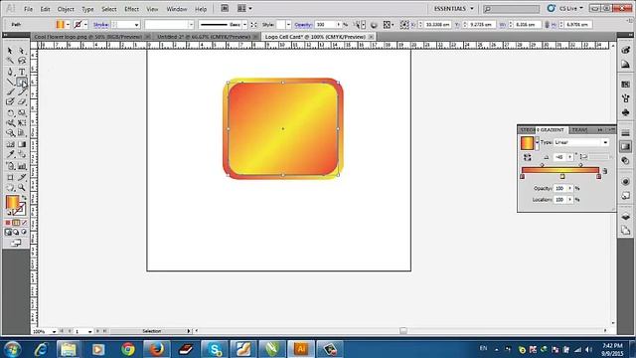Select the Pencil tool

[x=22, y=92]
